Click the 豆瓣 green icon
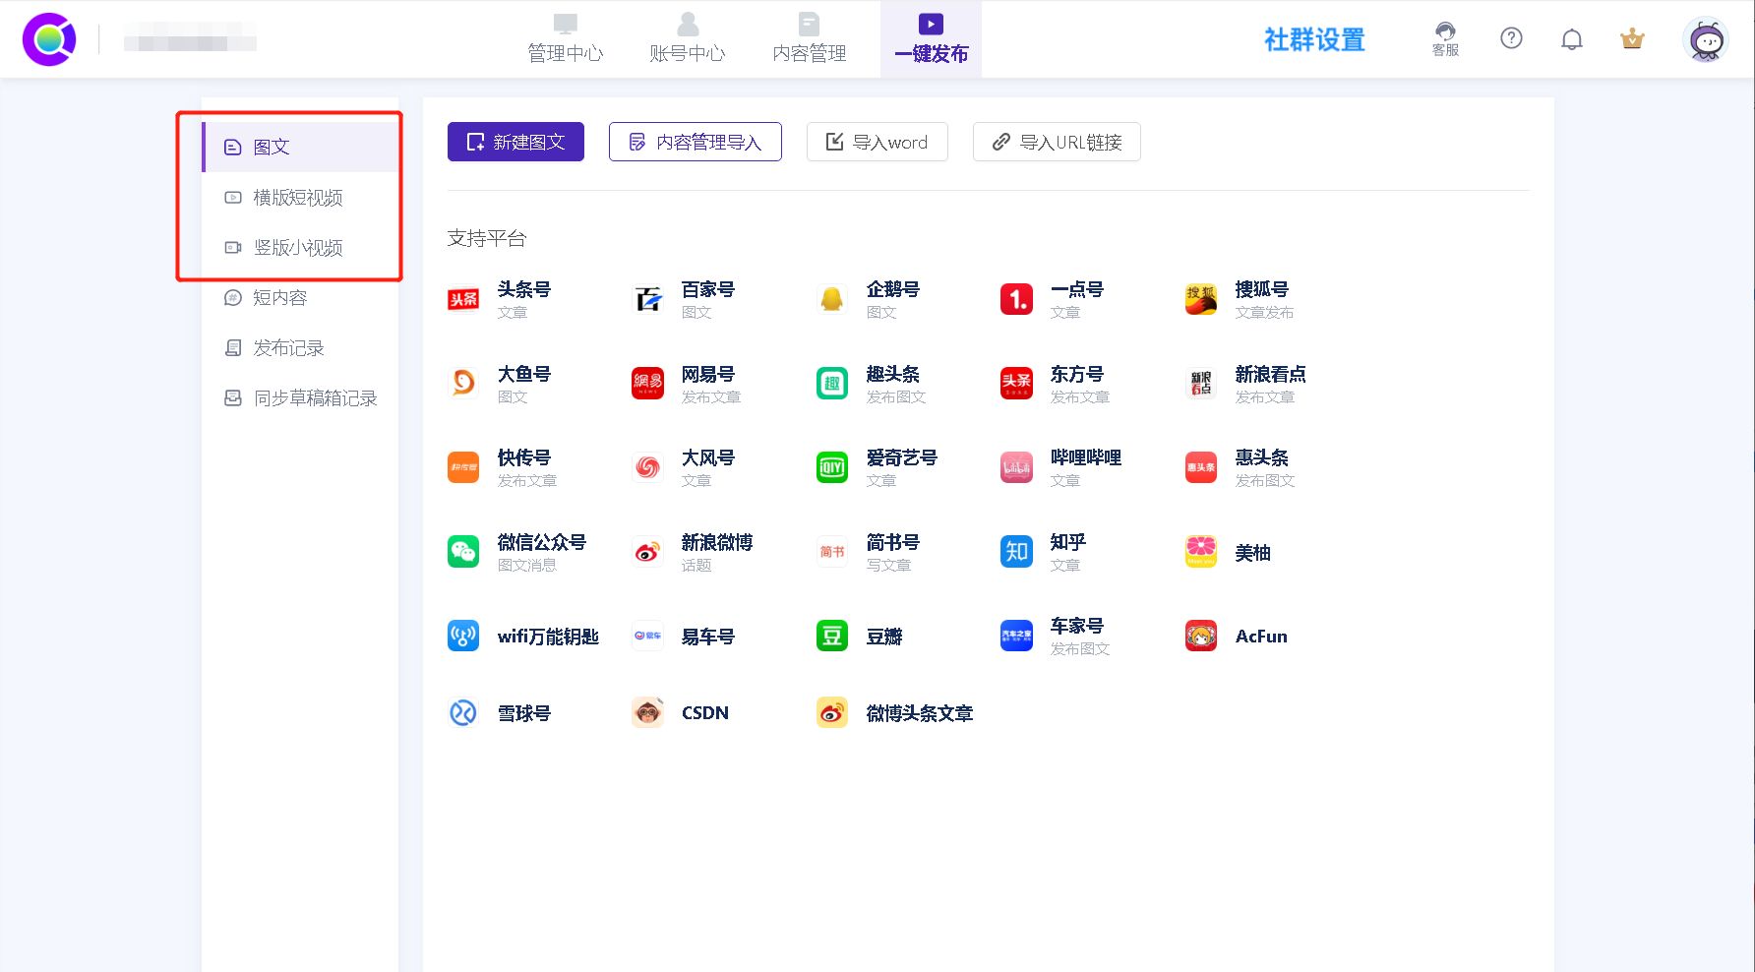1755x972 pixels. click(832, 636)
